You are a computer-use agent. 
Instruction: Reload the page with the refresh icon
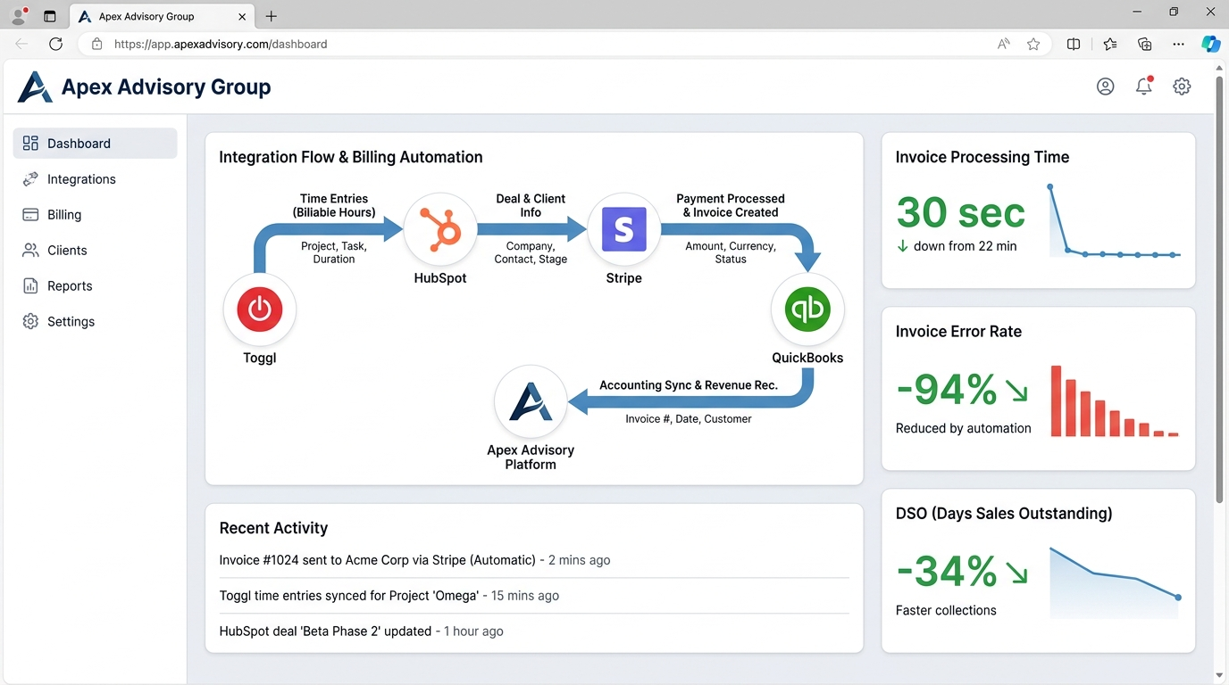[x=55, y=44]
